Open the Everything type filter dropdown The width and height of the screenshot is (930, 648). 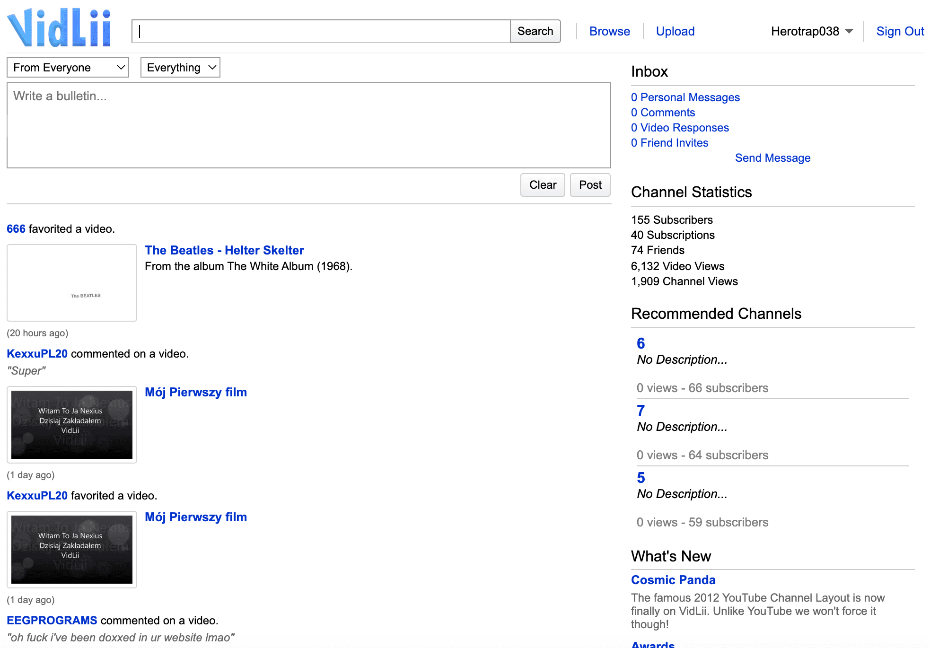click(180, 68)
